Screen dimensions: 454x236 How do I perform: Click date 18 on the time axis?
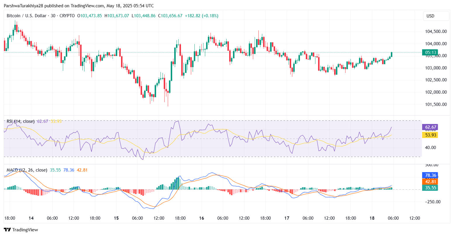tap(372, 218)
